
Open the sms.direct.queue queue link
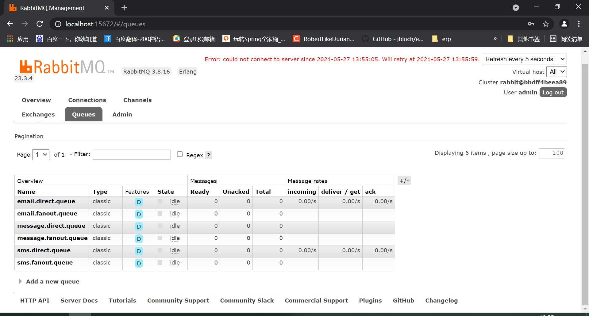[x=44, y=250]
